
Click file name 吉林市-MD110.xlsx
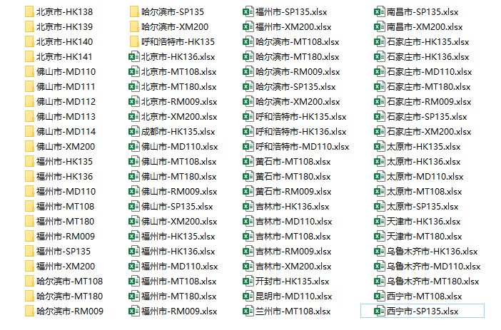point(293,222)
